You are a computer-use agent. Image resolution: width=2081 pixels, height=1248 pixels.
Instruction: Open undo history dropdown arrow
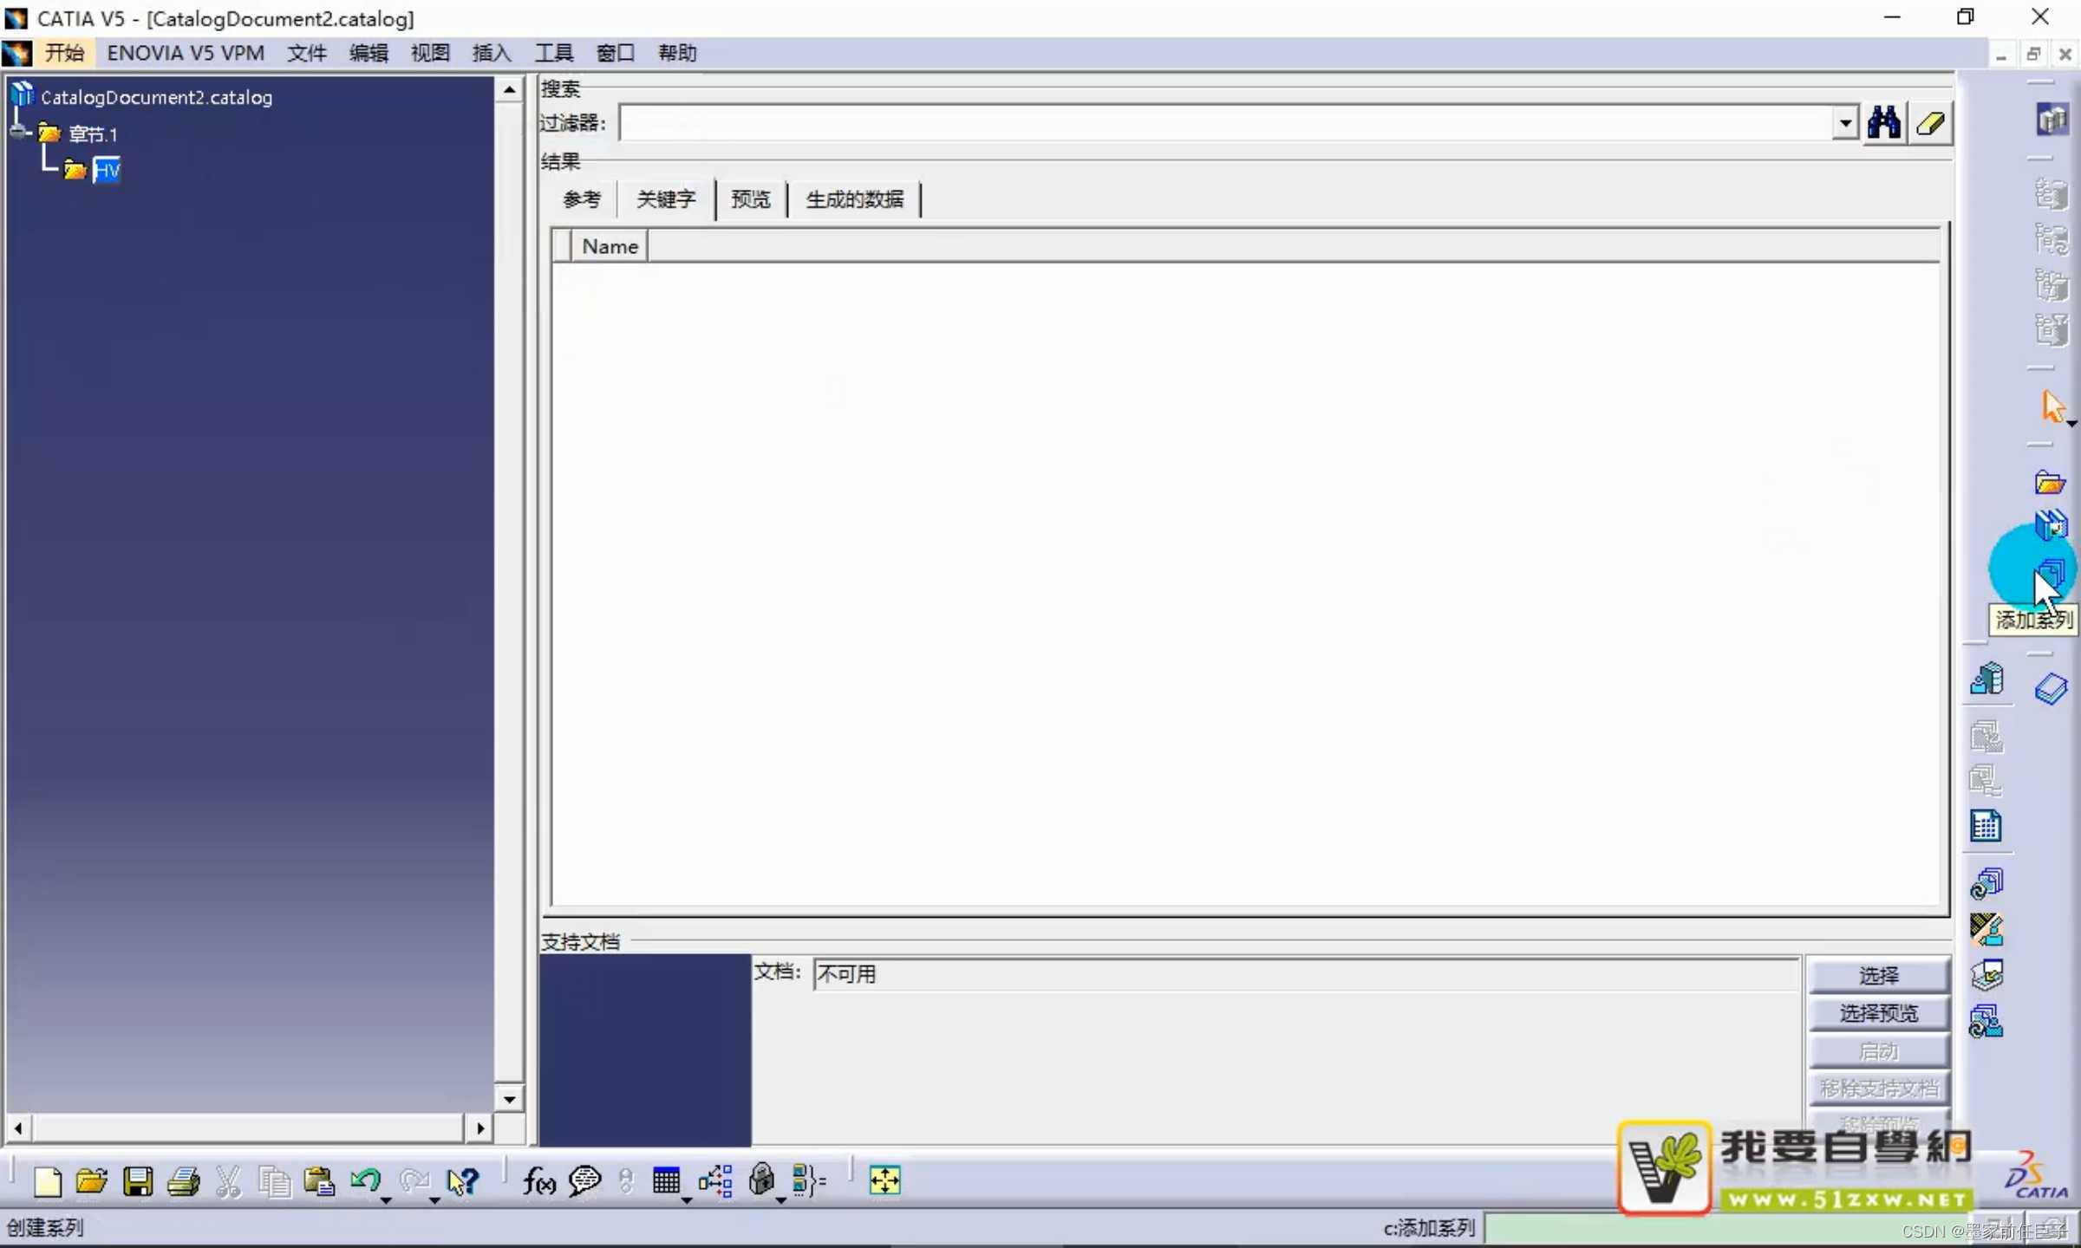[386, 1200]
